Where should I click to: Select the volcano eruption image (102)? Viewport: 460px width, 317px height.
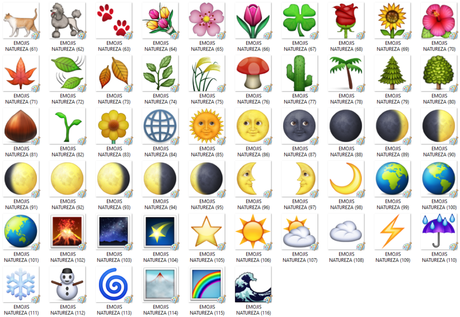click(67, 231)
